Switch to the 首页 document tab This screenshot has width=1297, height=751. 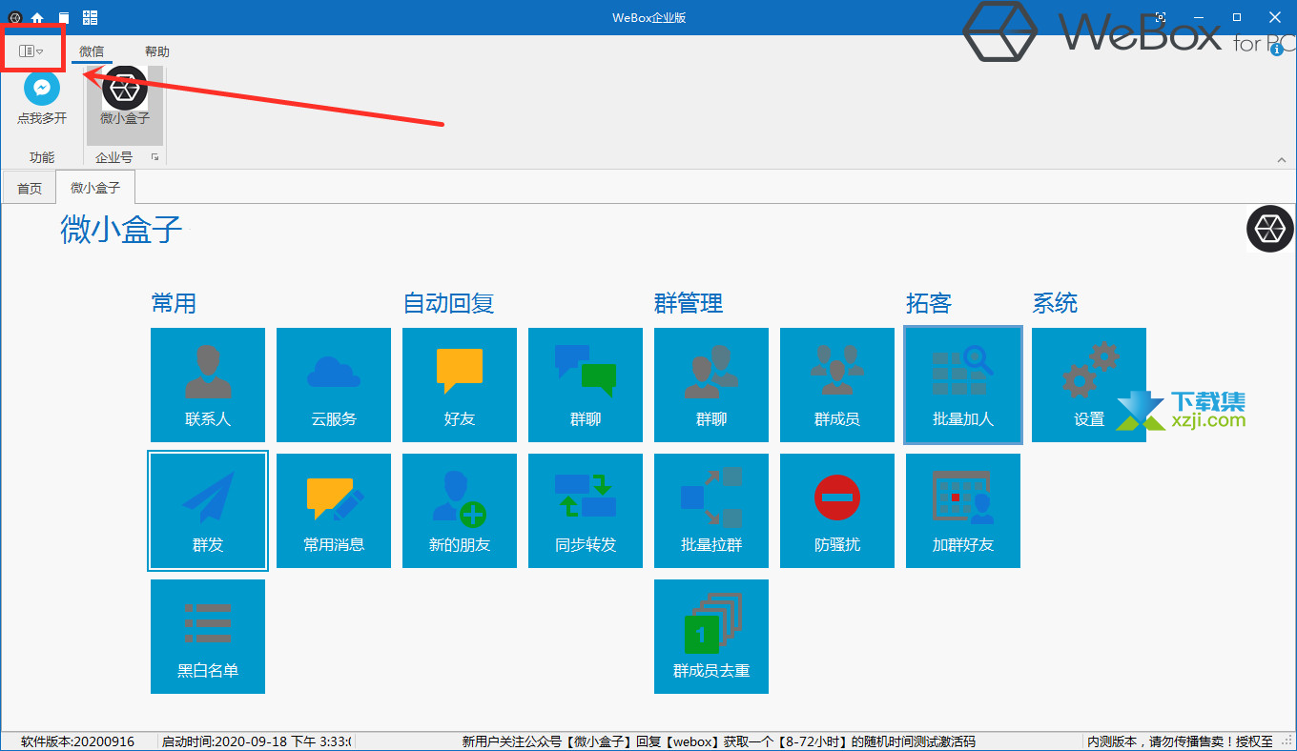click(x=30, y=189)
